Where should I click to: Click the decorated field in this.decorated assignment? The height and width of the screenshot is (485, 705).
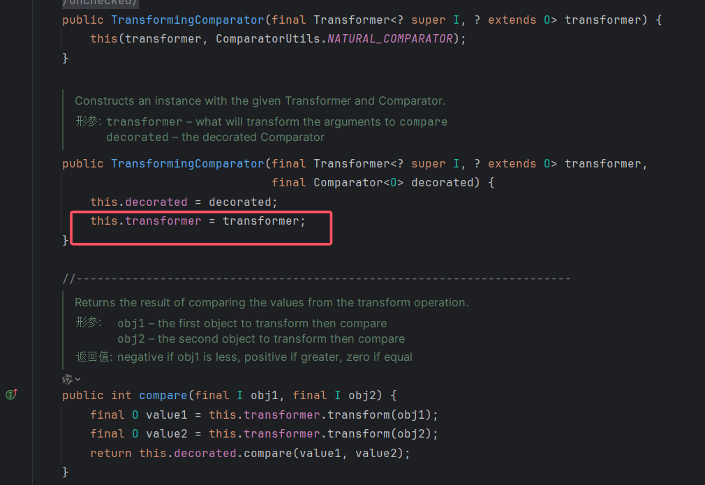[156, 202]
